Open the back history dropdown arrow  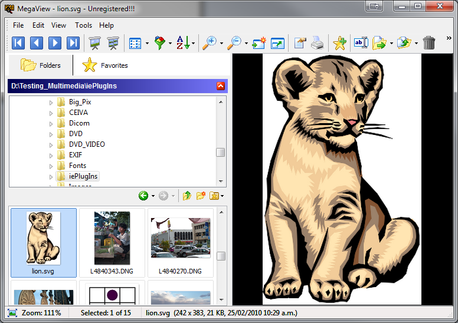(x=153, y=196)
